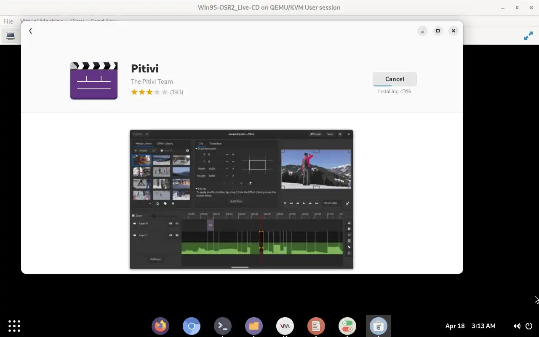The width and height of the screenshot is (539, 337).
Task: Minimize the Software window
Action: 422,31
